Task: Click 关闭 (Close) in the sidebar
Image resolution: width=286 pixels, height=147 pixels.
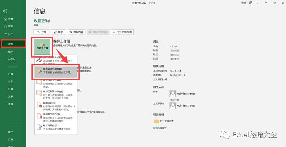Action: [x=10, y=104]
